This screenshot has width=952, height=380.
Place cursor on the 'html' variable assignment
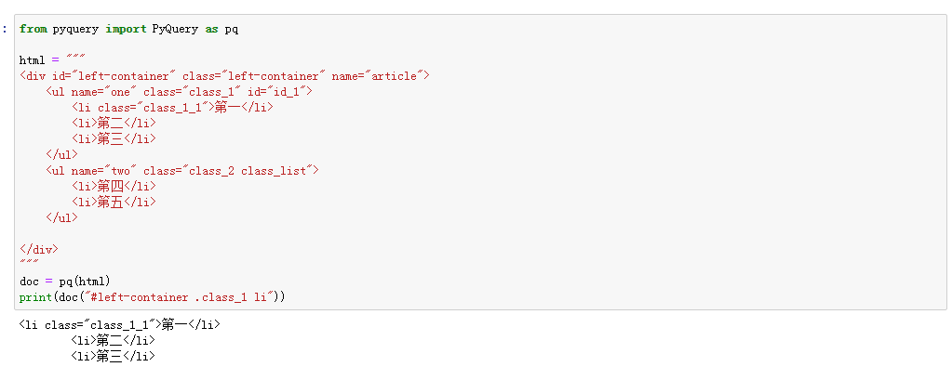(x=33, y=60)
